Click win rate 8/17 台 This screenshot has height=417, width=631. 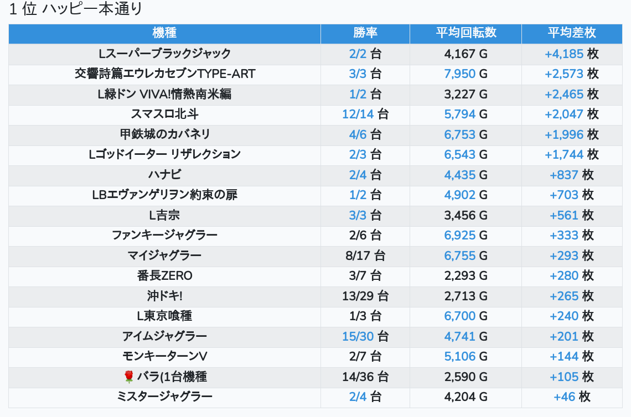pos(365,256)
